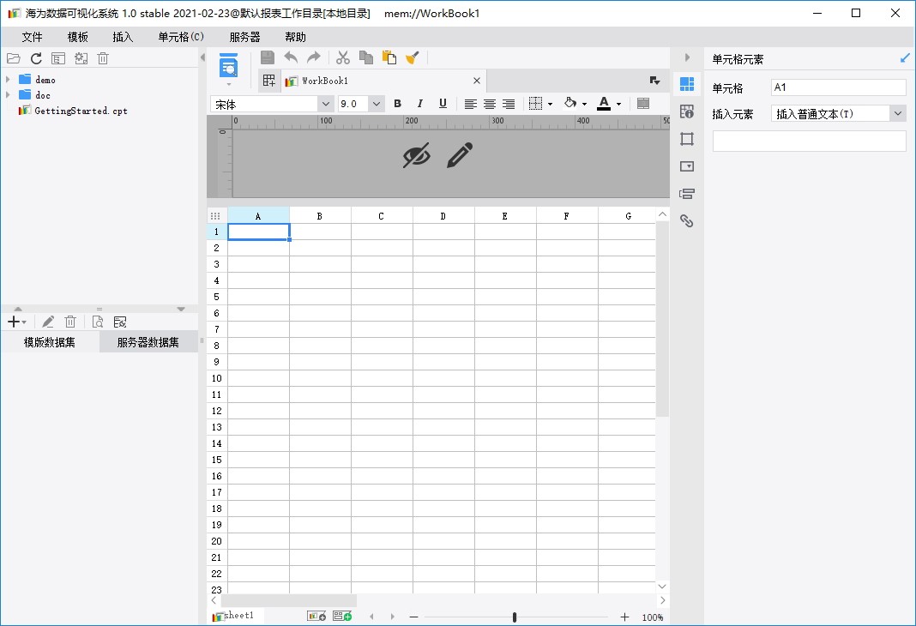The height and width of the screenshot is (626, 916).
Task: Undo the last action
Action: click(x=291, y=57)
